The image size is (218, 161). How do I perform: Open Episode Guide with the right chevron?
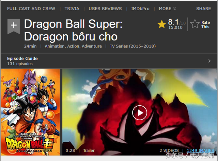coord(209,61)
